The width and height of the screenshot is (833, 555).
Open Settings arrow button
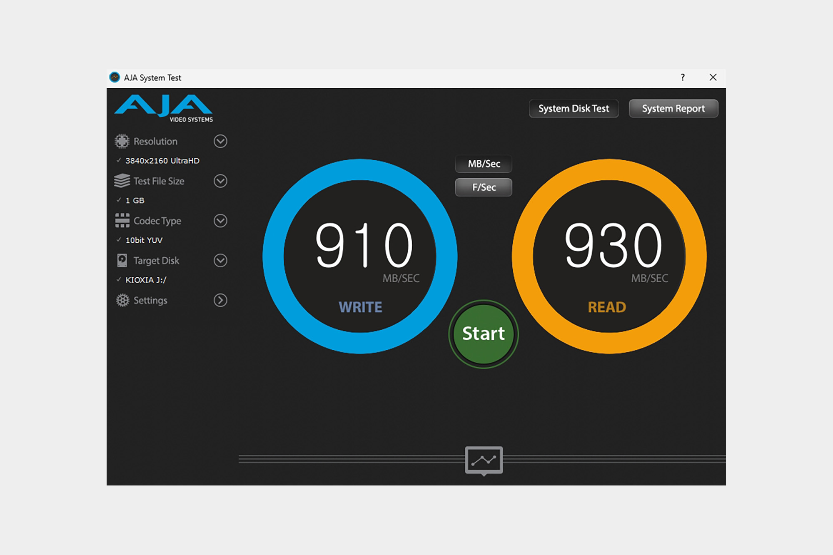point(220,300)
